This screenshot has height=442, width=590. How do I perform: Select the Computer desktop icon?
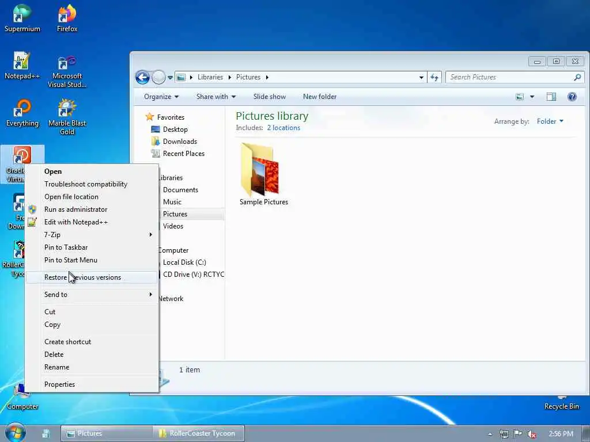(x=22, y=398)
